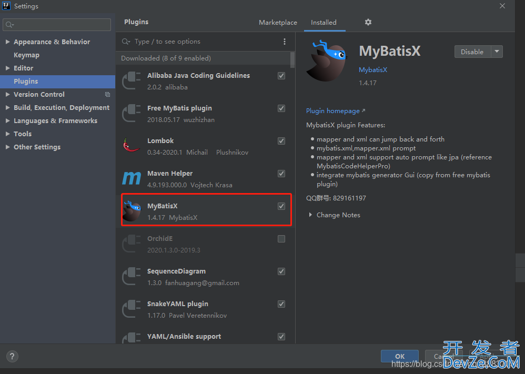Image resolution: width=525 pixels, height=374 pixels.
Task: Select the SnakeYAML plugin name
Action: (x=178, y=304)
